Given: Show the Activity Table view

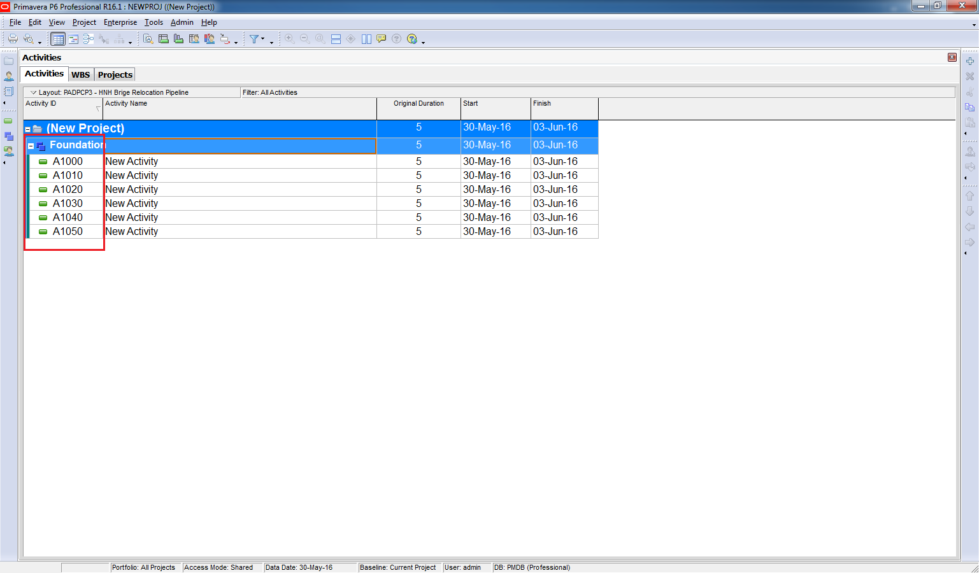Looking at the screenshot, I should tap(58, 39).
